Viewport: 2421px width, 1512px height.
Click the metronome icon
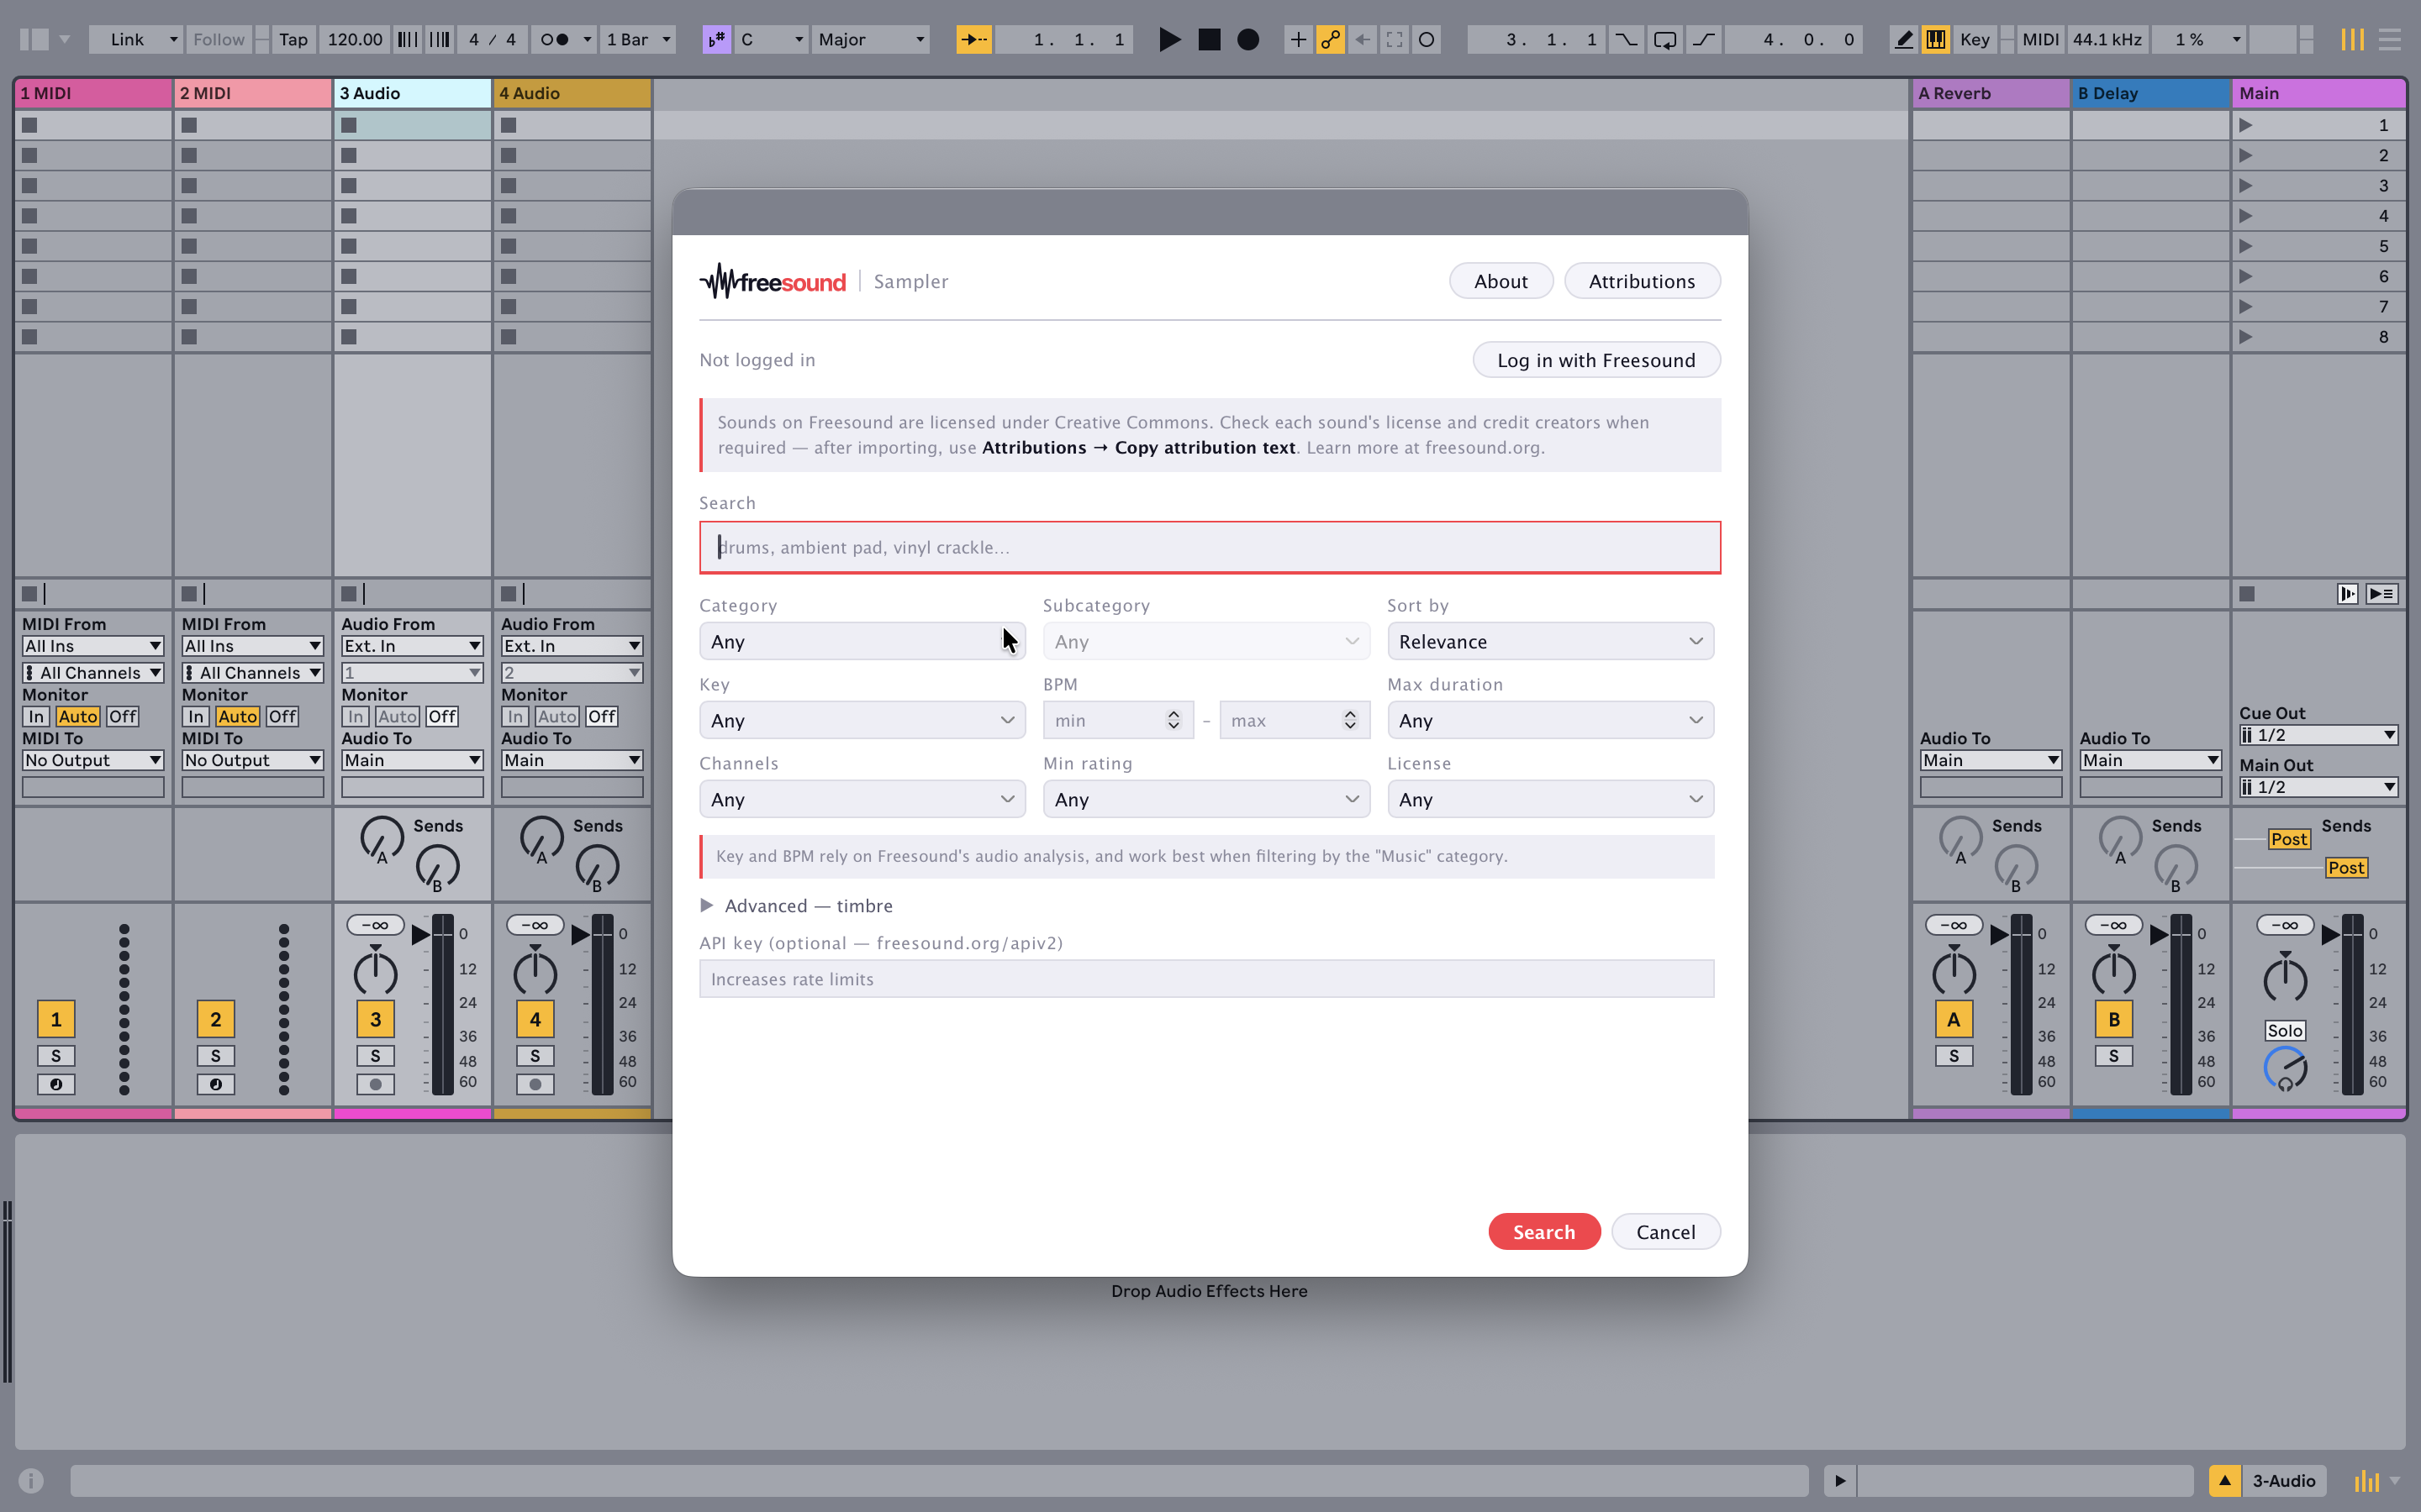click(x=555, y=40)
